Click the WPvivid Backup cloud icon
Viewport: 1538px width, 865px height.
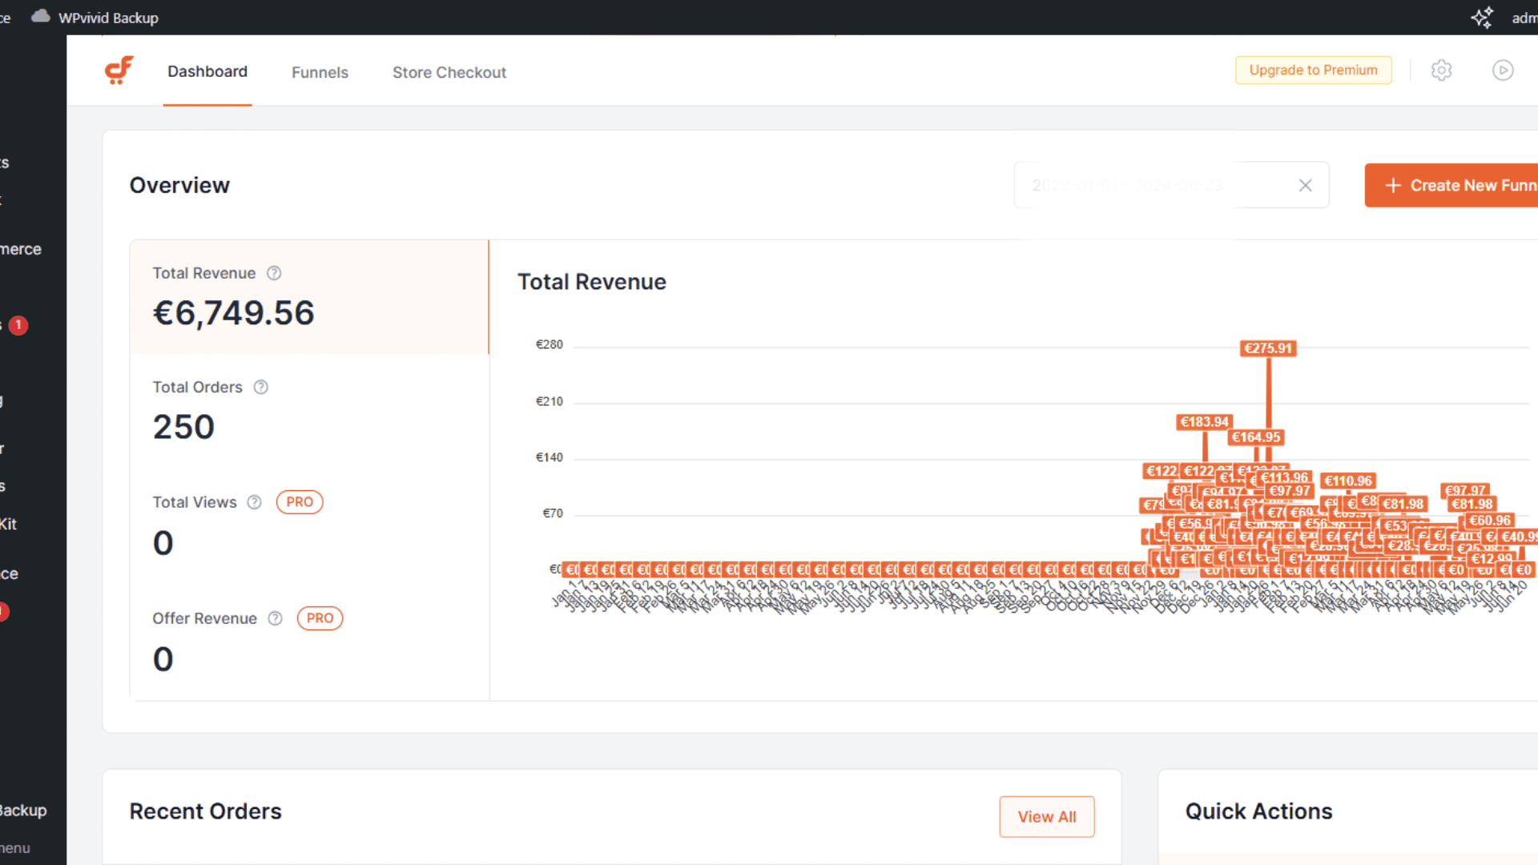(40, 17)
